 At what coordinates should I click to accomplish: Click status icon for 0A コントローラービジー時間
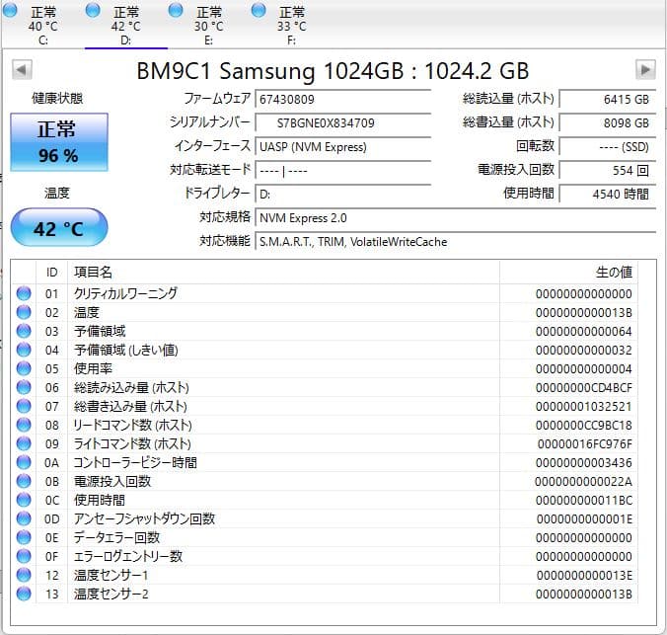[x=24, y=462]
